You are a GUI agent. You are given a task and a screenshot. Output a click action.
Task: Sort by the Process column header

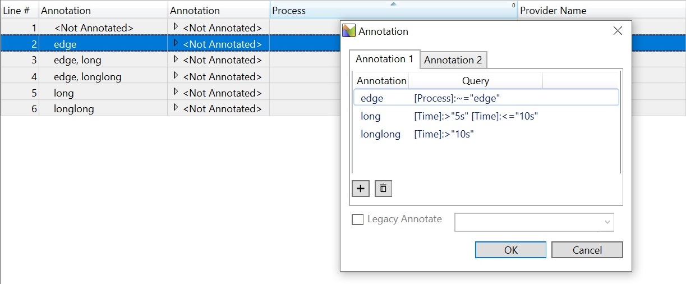pos(393,11)
